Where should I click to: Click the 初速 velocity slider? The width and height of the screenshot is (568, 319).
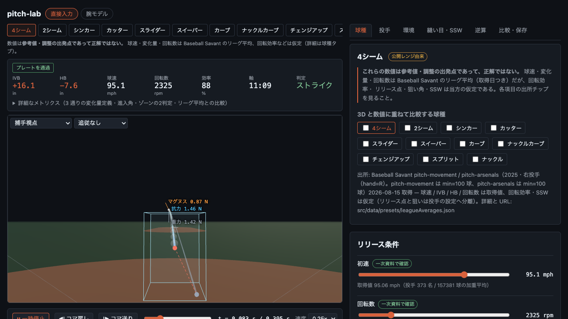click(434, 274)
